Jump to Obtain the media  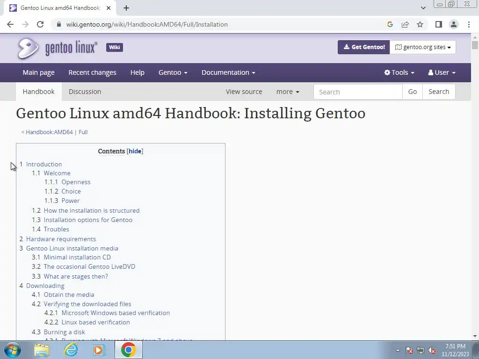(69, 294)
